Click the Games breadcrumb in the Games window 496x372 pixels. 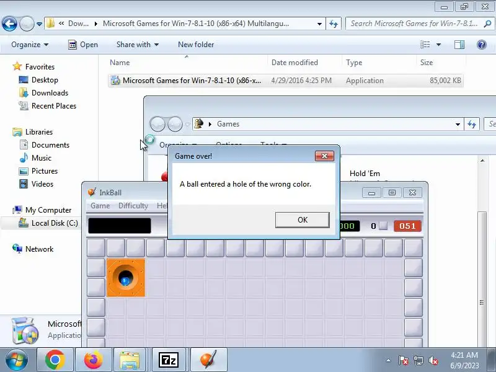pos(228,124)
